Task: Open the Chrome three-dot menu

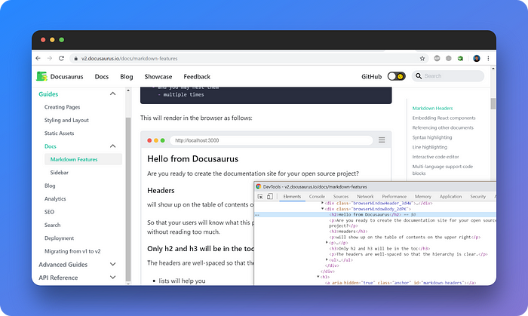Action: coord(488,58)
